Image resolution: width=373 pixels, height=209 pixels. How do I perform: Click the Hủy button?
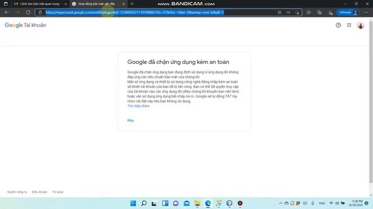pyautogui.click(x=131, y=120)
